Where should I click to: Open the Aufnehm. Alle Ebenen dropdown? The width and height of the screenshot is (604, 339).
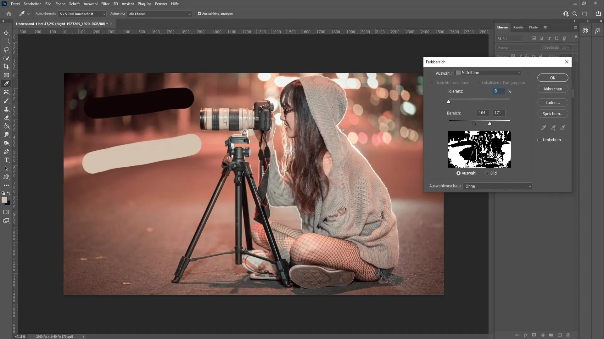(159, 14)
